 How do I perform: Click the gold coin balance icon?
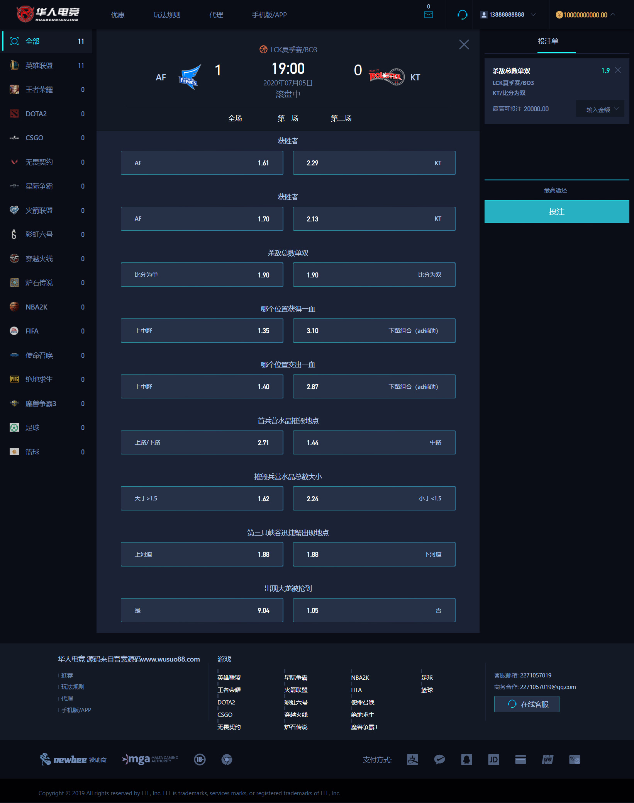click(x=559, y=15)
